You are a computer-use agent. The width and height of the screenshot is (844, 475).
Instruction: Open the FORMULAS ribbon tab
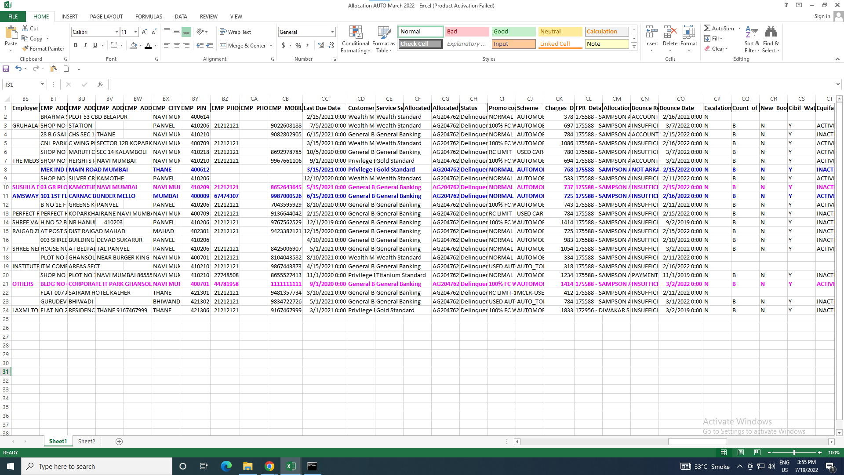pyautogui.click(x=149, y=16)
